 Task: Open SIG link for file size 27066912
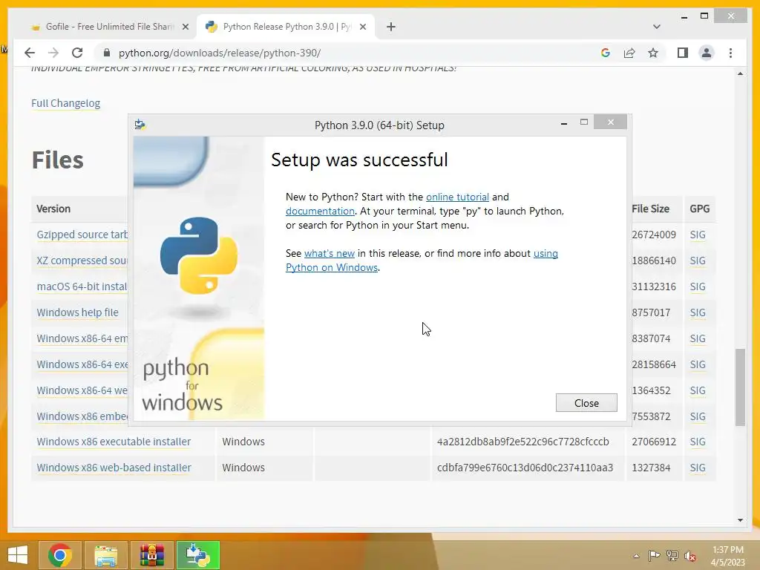(x=698, y=442)
